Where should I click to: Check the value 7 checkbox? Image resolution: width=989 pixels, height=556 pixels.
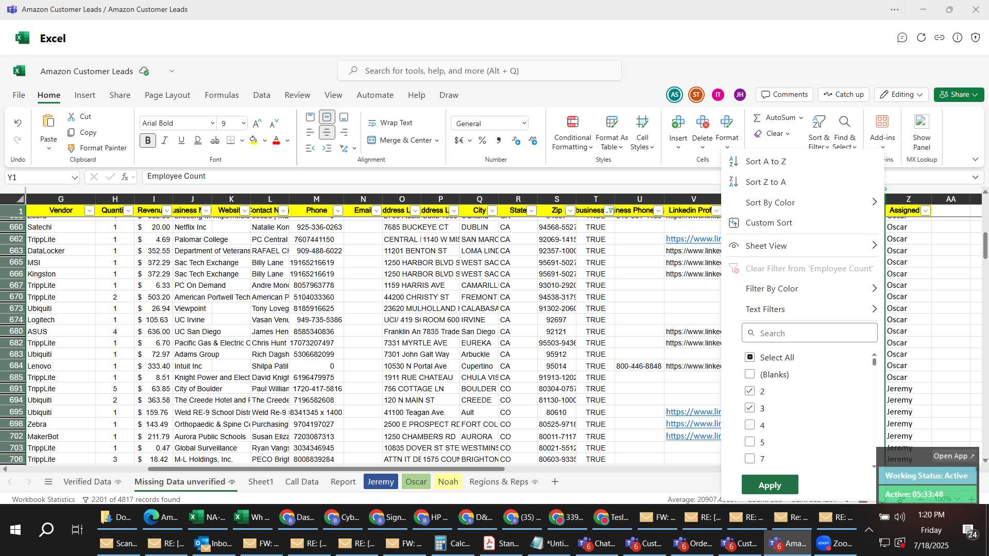[750, 459]
